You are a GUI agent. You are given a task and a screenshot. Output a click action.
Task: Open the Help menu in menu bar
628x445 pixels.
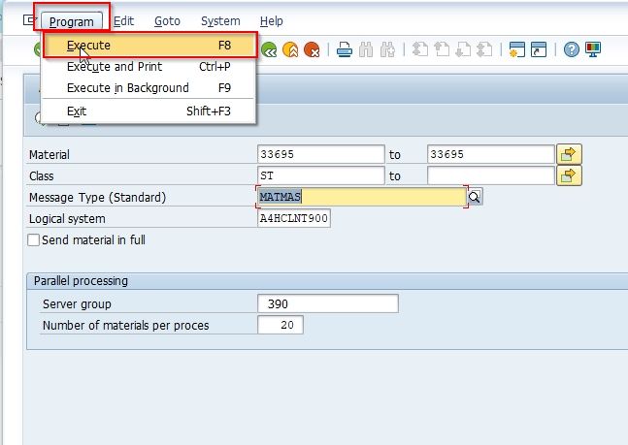coord(271,20)
